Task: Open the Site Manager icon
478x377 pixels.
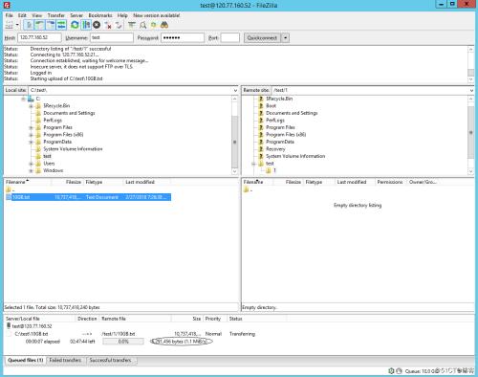Action: tap(10, 25)
